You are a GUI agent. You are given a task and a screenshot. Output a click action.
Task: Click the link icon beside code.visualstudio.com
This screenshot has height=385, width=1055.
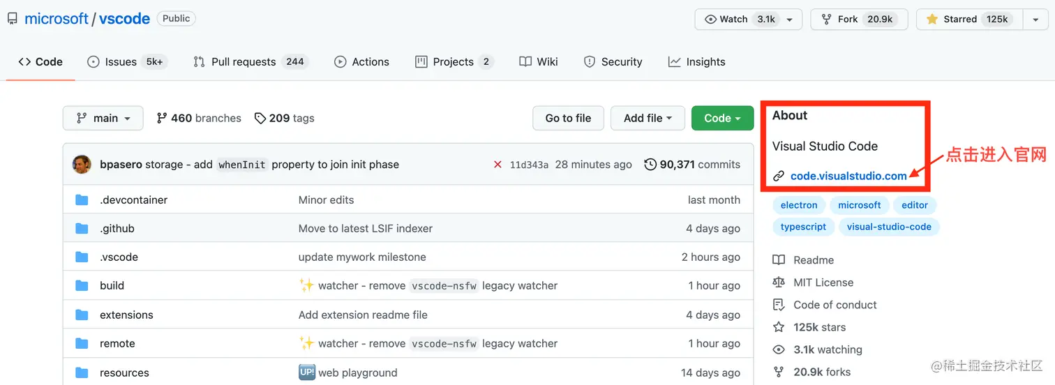[779, 176]
